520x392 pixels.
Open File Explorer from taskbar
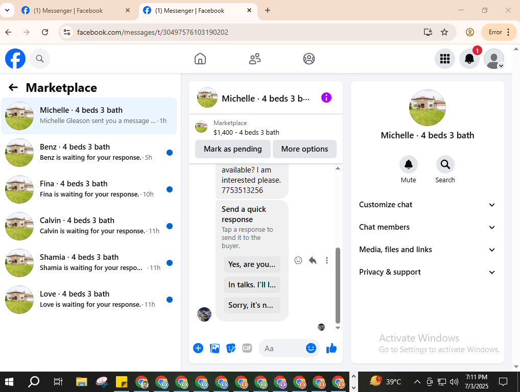pyautogui.click(x=81, y=382)
